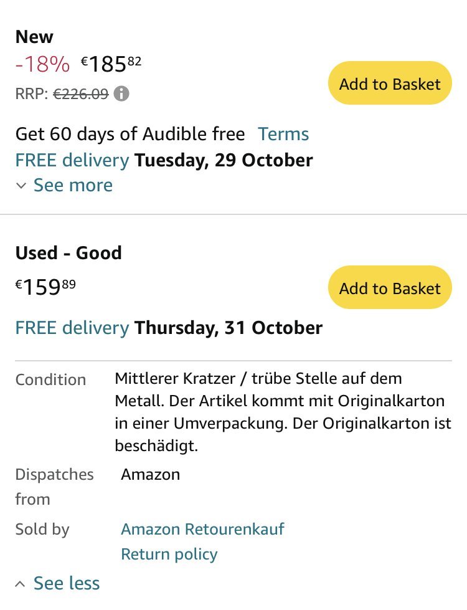Add the New item to basket
The height and width of the screenshot is (610, 467).
point(390,83)
